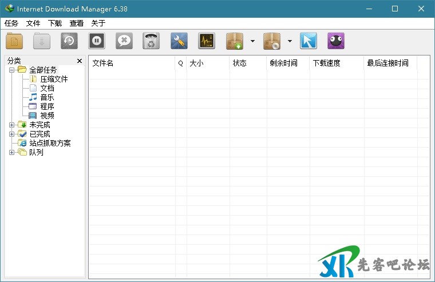Sort by the 文件名 column header
The height and width of the screenshot is (282, 435).
pos(132,63)
